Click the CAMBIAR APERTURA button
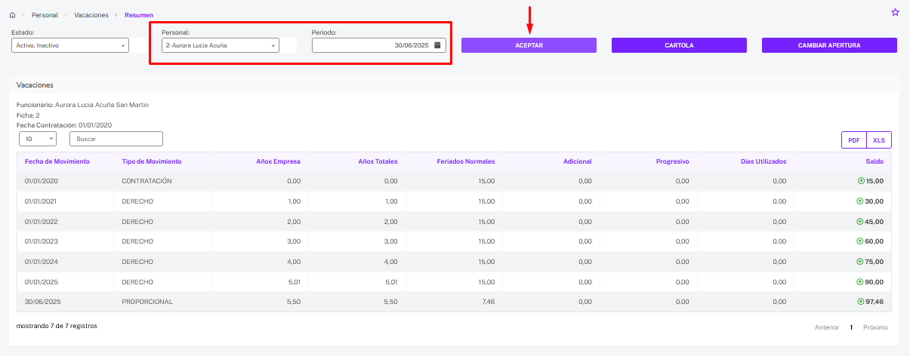 [829, 45]
